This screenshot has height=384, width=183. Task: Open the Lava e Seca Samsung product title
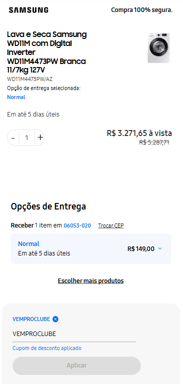pos(46,52)
